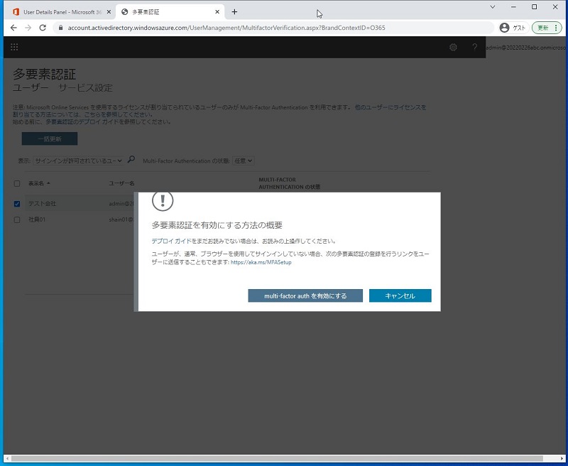This screenshot has width=568, height=466.
Task: Close the 多要素認証 tab
Action: click(217, 12)
